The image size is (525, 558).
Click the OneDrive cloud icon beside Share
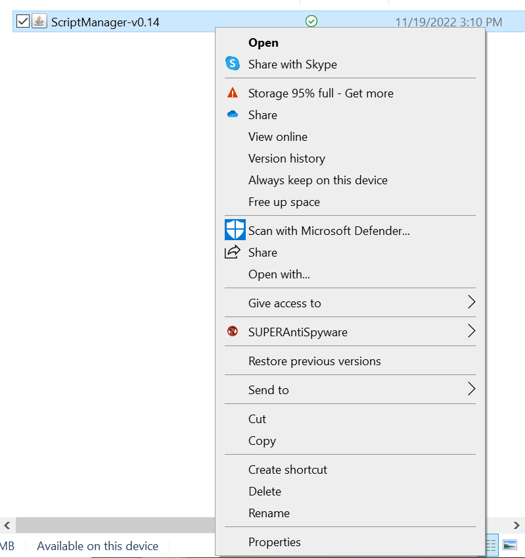(x=232, y=114)
